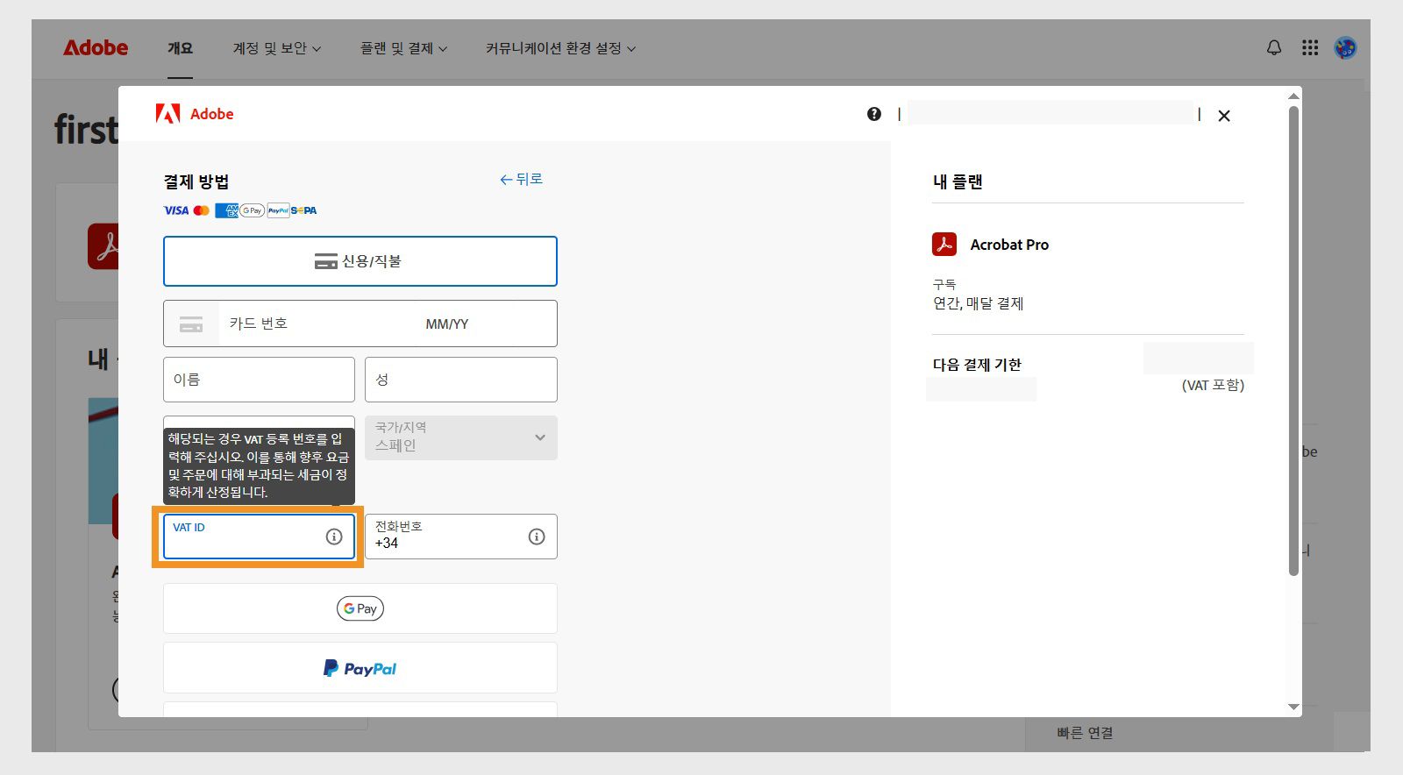The height and width of the screenshot is (775, 1403).
Task: Click the 성 last name field
Action: (x=461, y=380)
